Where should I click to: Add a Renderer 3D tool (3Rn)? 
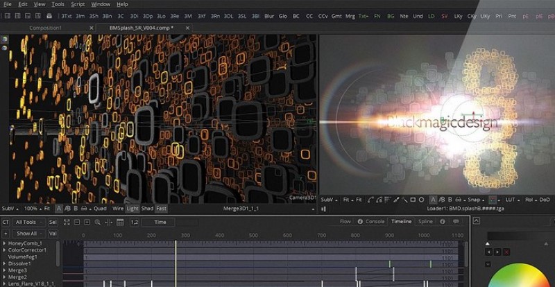[x=215, y=16]
